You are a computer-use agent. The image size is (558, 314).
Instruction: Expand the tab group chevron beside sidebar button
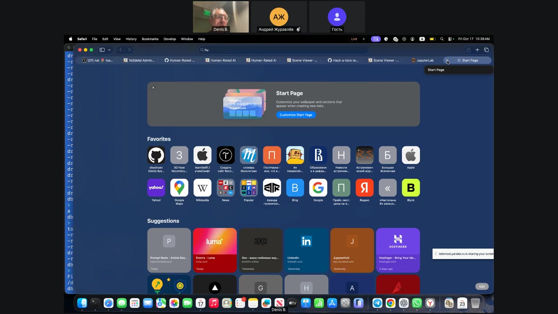tap(109, 50)
